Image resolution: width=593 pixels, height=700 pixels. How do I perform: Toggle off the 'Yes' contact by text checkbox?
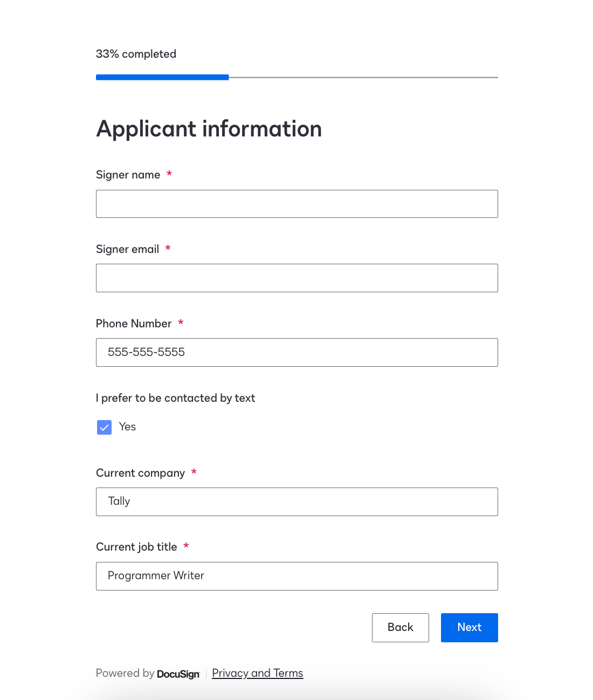coord(104,427)
